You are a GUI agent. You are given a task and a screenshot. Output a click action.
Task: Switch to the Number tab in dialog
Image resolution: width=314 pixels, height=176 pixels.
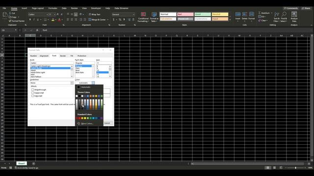33,56
